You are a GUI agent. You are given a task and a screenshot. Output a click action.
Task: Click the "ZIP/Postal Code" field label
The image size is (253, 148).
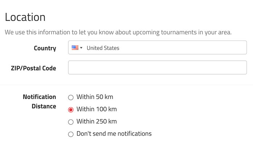[33, 68]
